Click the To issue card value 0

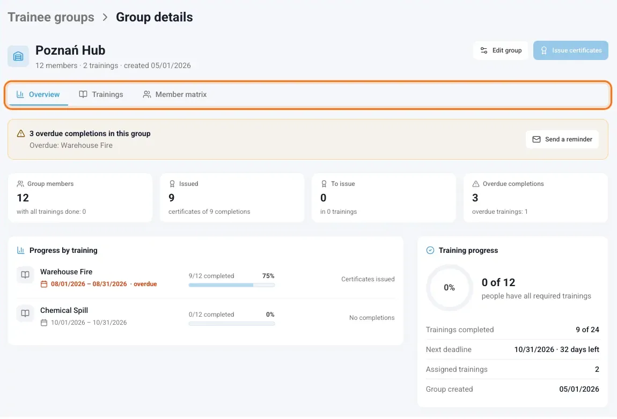(324, 198)
